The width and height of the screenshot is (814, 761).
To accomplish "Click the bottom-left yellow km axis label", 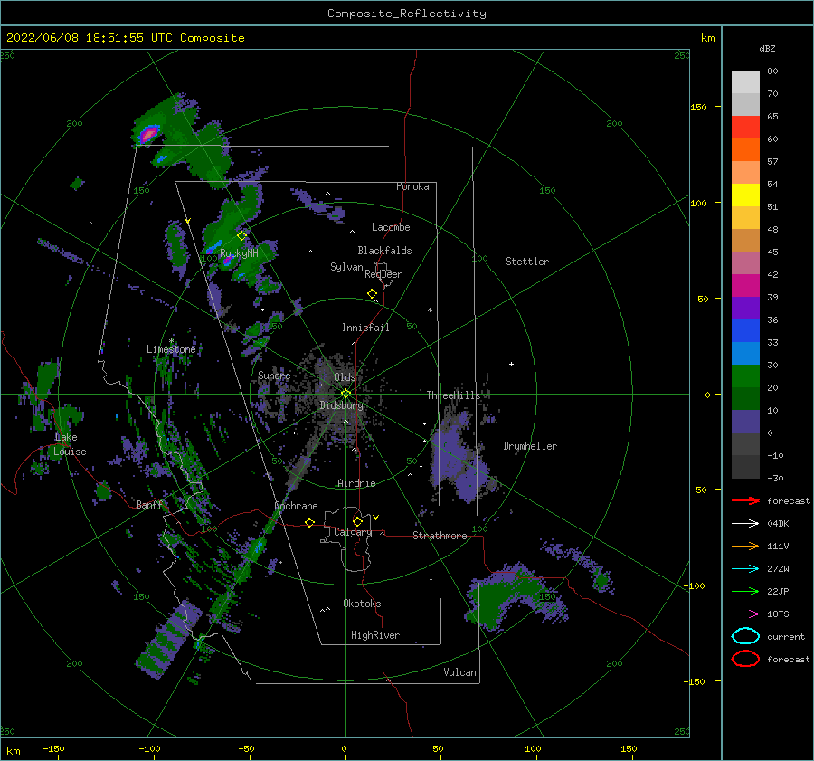I will click(x=13, y=751).
